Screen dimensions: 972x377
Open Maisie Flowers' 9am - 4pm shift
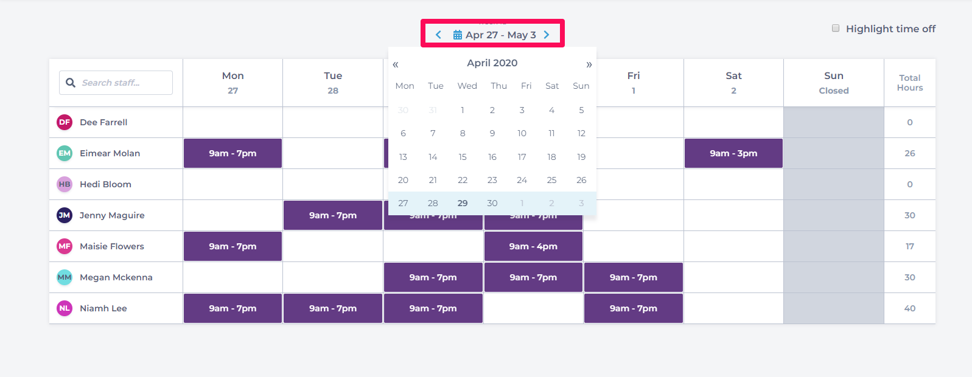point(533,246)
